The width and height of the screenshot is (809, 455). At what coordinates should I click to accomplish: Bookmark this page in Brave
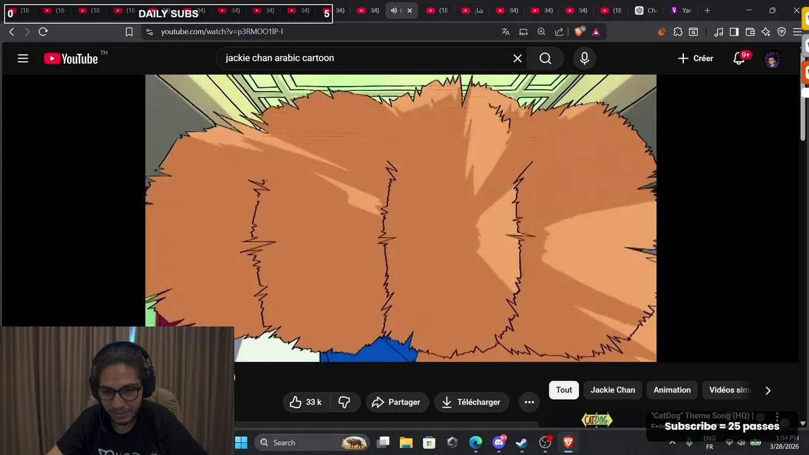(x=129, y=32)
